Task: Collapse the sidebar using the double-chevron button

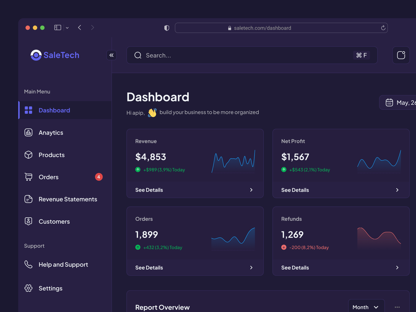Action: [112, 55]
